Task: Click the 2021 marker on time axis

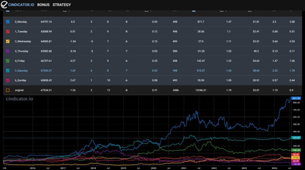Action: coord(184,168)
